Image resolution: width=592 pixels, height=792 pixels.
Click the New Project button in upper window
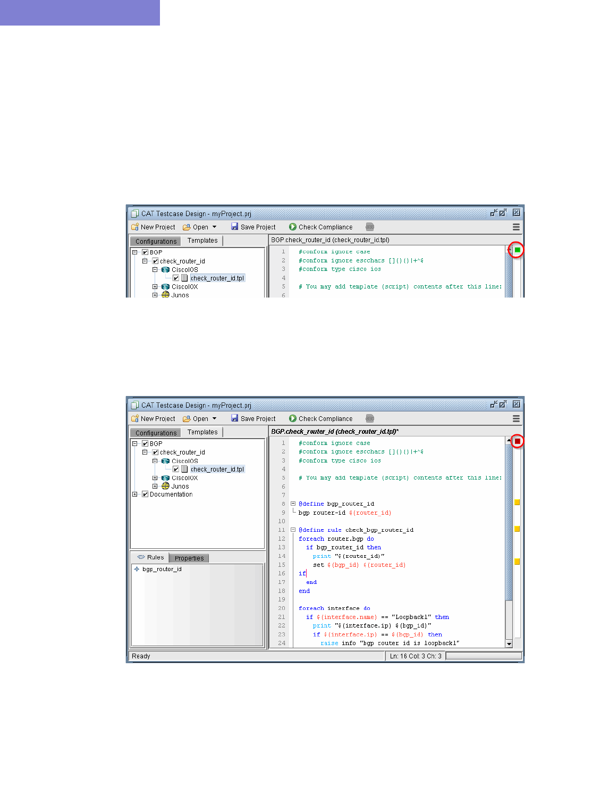pos(153,227)
